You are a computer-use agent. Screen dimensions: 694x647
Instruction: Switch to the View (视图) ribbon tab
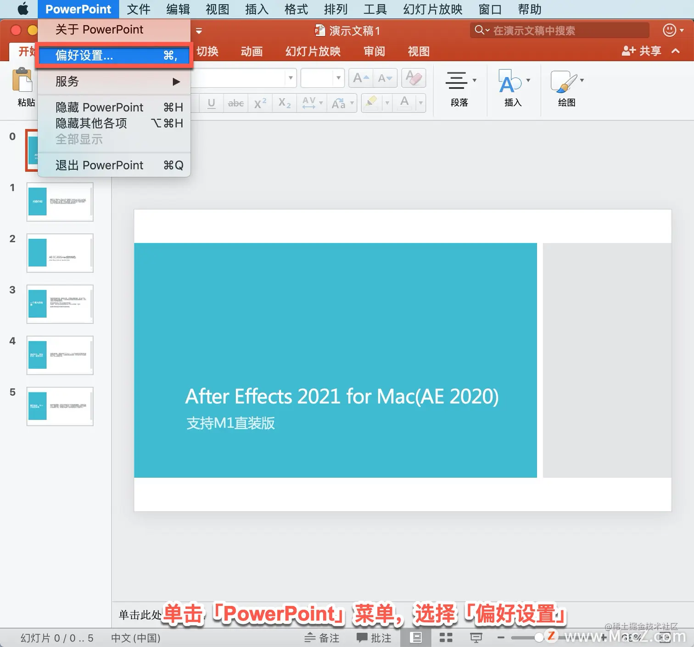(419, 51)
